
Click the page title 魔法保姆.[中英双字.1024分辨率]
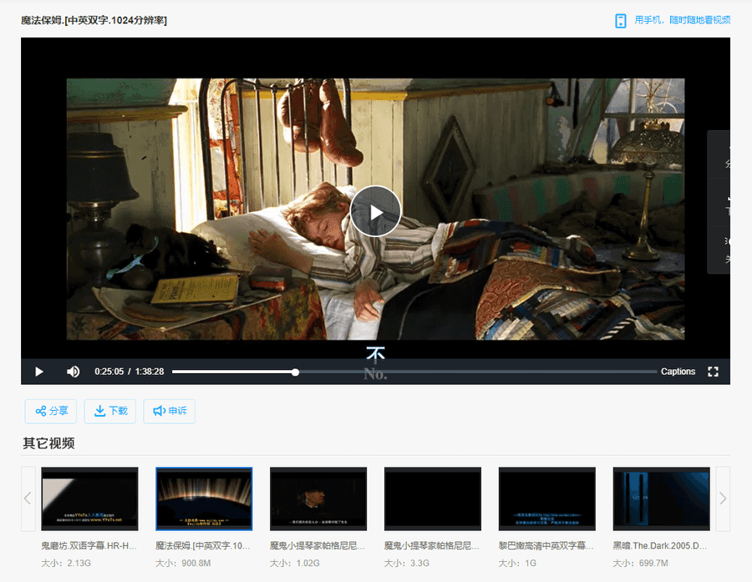pos(94,20)
